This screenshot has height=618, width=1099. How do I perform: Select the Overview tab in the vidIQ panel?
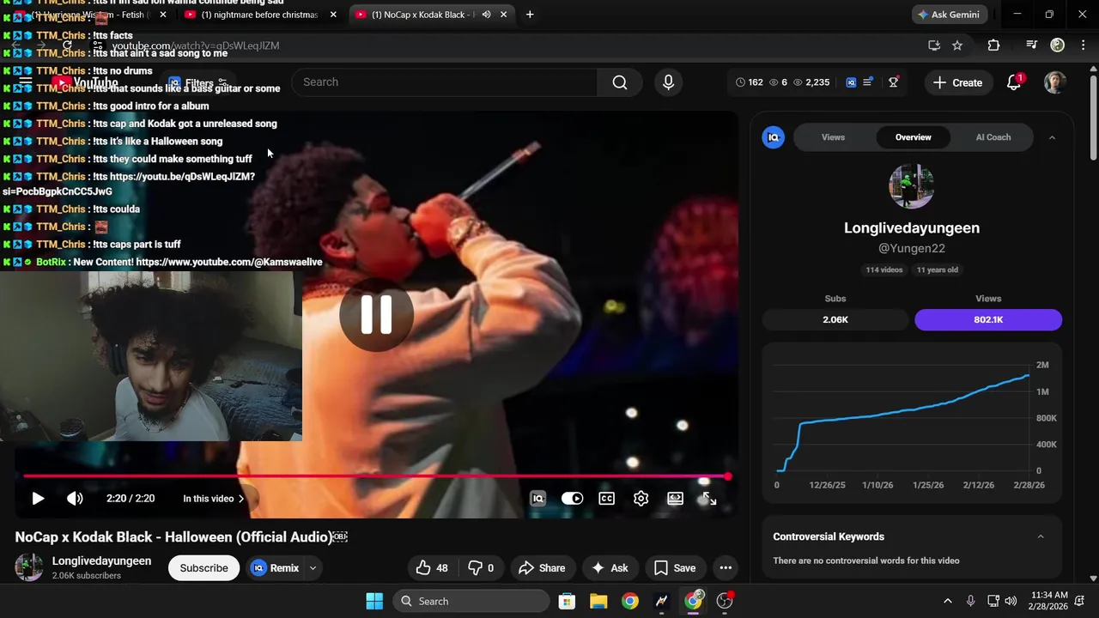(913, 137)
